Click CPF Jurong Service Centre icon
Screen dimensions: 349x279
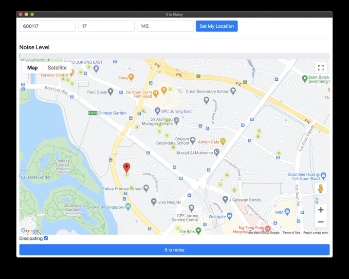191,208
